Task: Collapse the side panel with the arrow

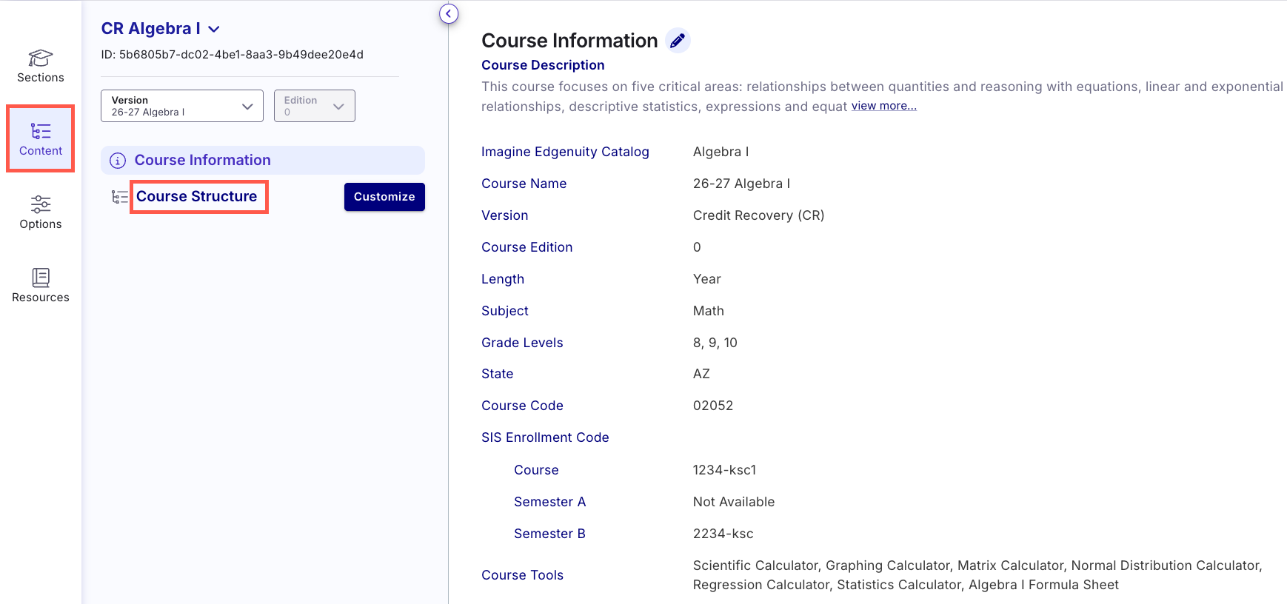Action: [x=449, y=13]
